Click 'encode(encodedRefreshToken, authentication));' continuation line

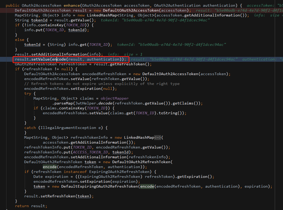coord(95,167)
